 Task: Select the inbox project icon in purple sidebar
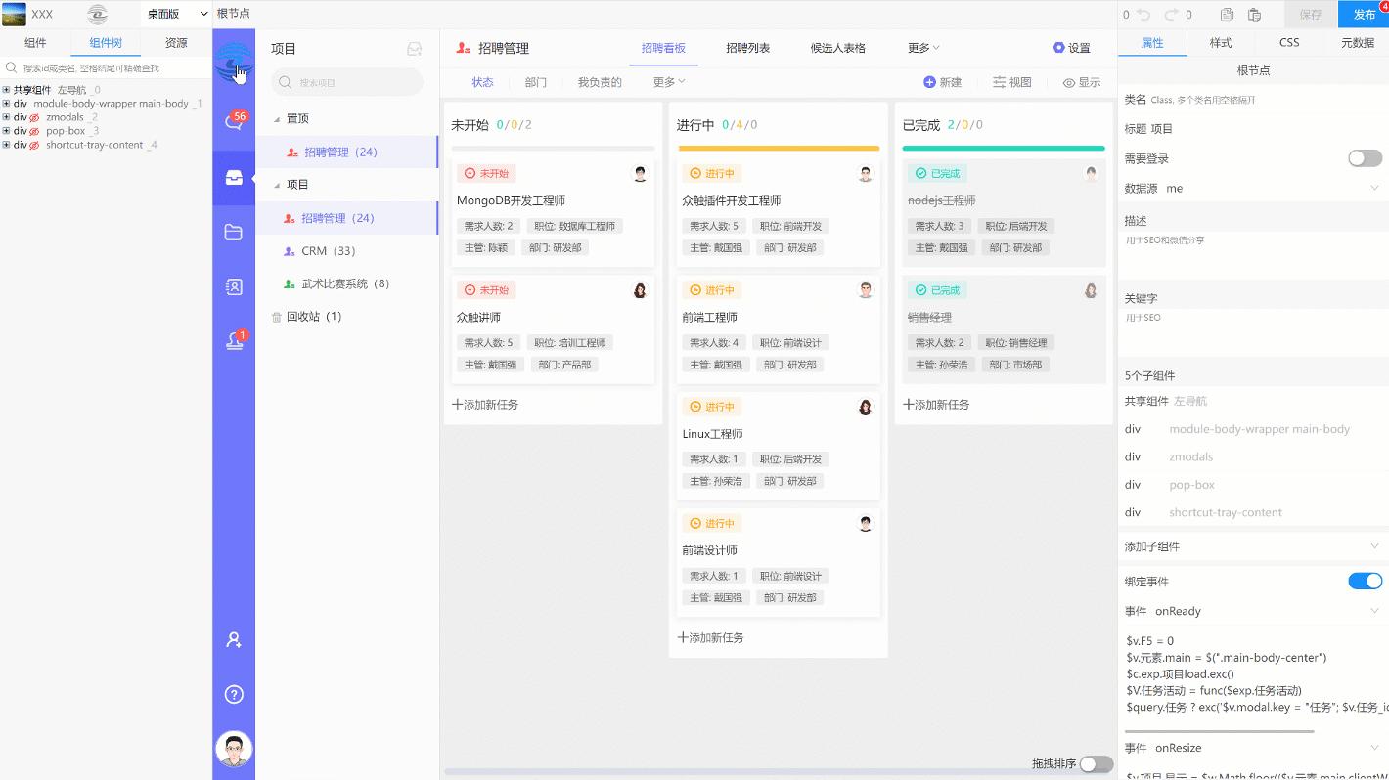coord(234,178)
